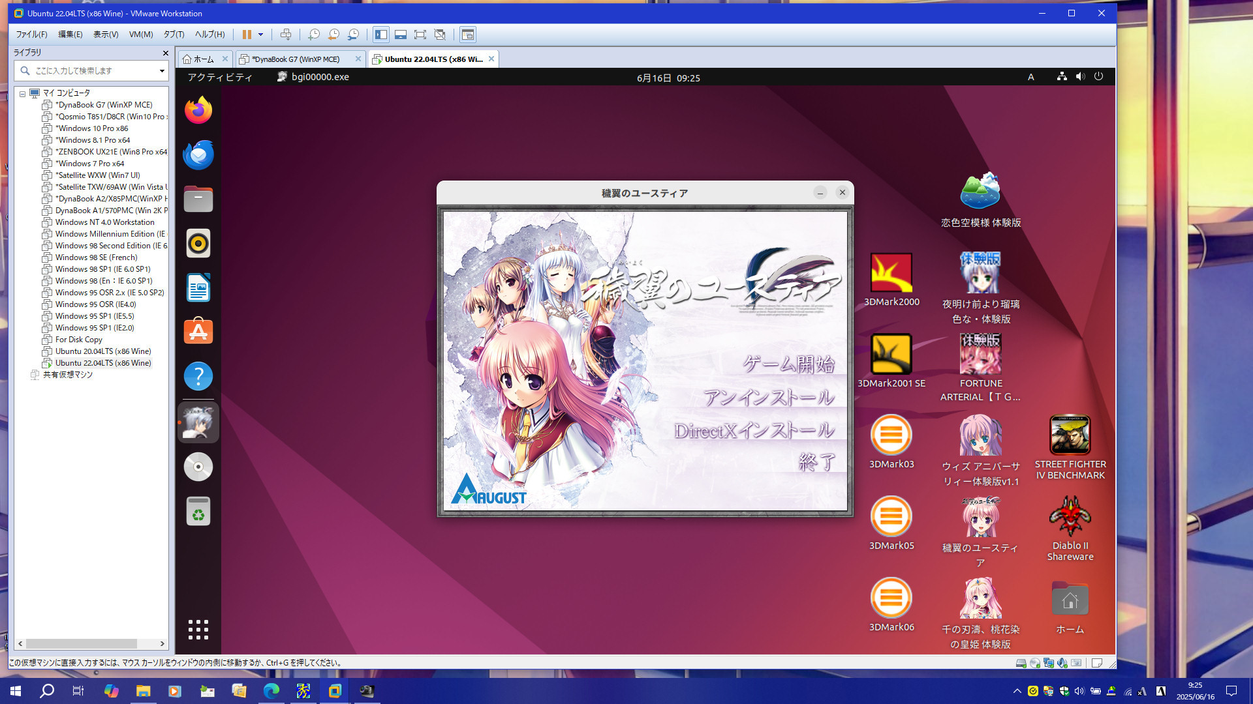Screen dimensions: 1253x704
Task: Select For Disk Copy in the library
Action: [x=78, y=340]
